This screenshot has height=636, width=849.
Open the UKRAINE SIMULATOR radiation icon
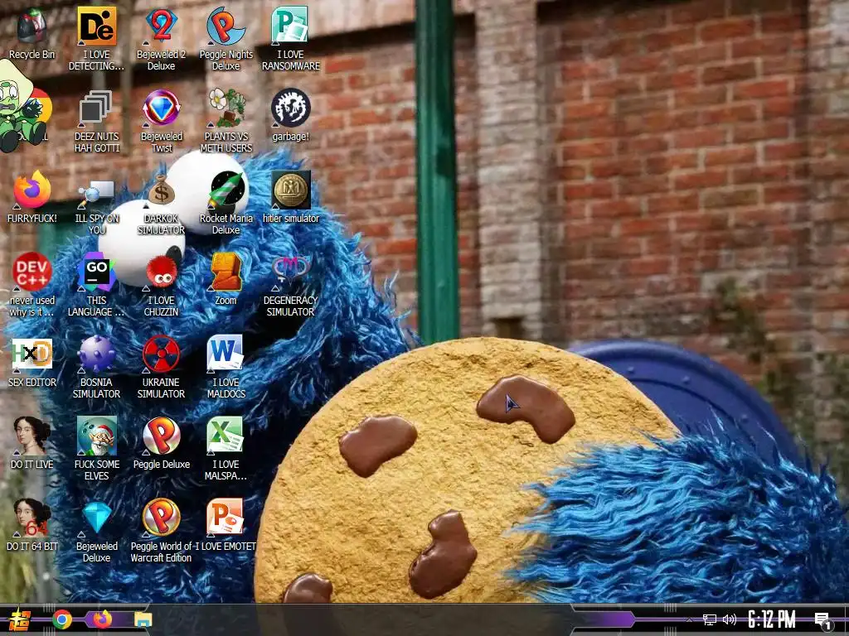[161, 354]
